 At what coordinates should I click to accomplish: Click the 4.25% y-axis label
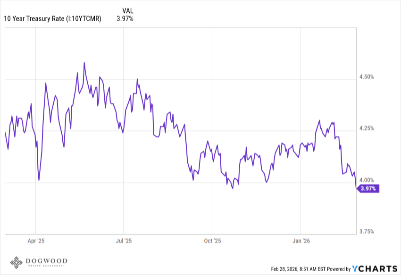(x=366, y=128)
